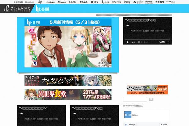Open the mina magazine logo link
This screenshot has width=189, height=126.
51,2
